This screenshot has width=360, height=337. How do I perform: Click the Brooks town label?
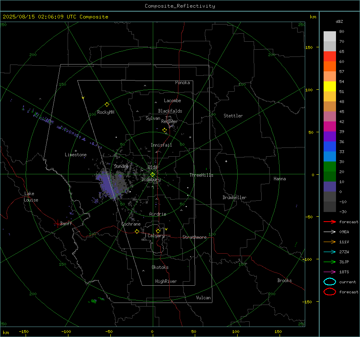(x=284, y=280)
